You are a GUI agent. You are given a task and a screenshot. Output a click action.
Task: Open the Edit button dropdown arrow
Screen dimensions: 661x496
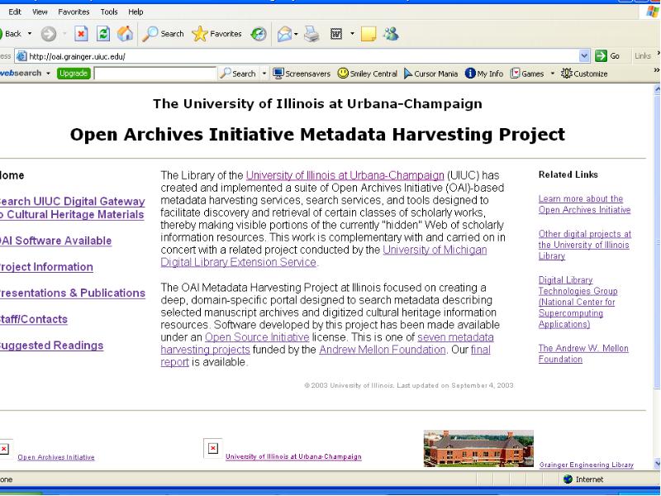tap(352, 34)
